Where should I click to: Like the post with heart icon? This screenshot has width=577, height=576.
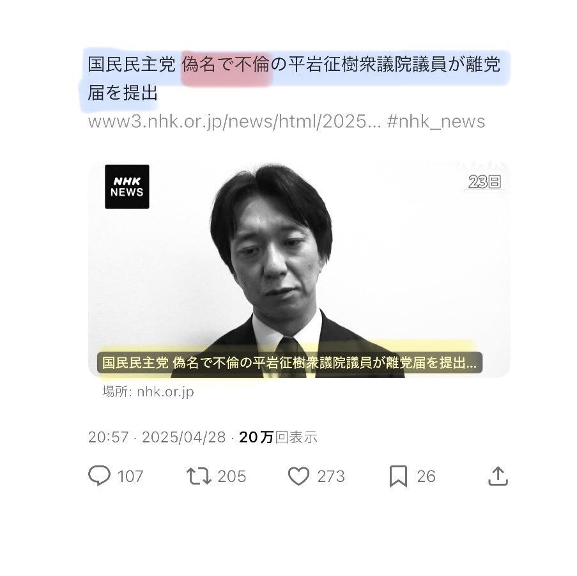click(298, 476)
